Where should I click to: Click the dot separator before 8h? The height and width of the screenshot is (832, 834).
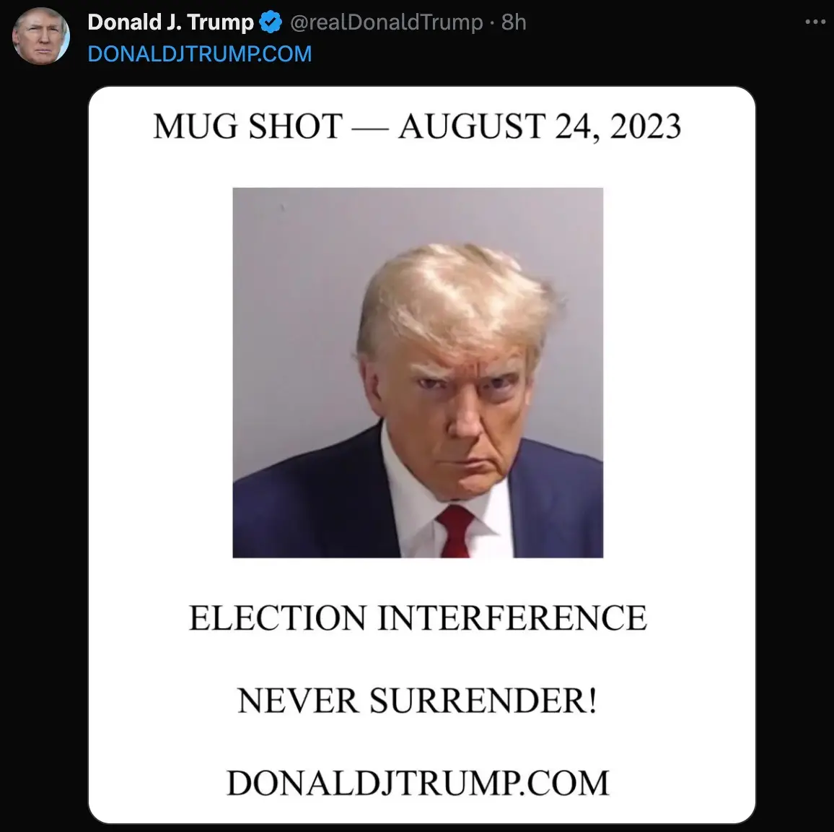[x=492, y=23]
